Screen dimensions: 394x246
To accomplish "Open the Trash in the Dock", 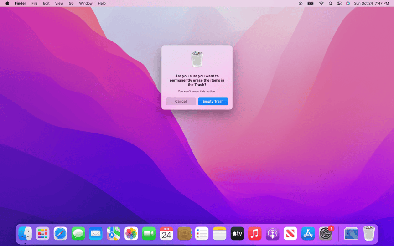I will pyautogui.click(x=369, y=233).
